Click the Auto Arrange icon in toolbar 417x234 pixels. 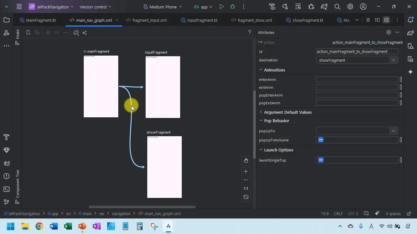click(x=84, y=32)
